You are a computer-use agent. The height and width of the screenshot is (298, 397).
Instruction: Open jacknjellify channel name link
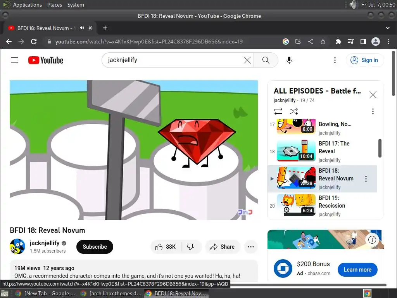click(x=45, y=243)
